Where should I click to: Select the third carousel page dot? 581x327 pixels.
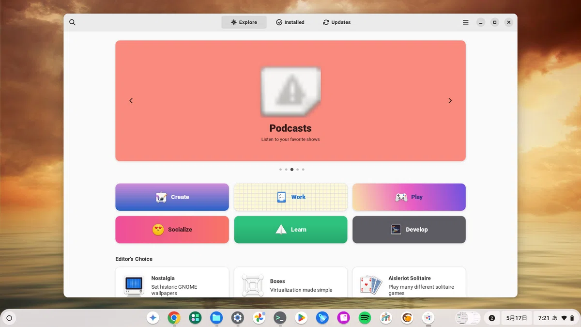pos(291,170)
